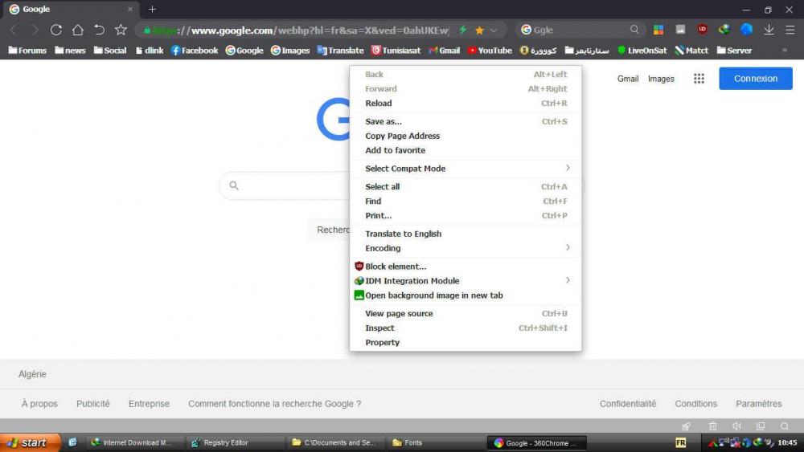Click the Google Apps grid icon

coord(699,79)
